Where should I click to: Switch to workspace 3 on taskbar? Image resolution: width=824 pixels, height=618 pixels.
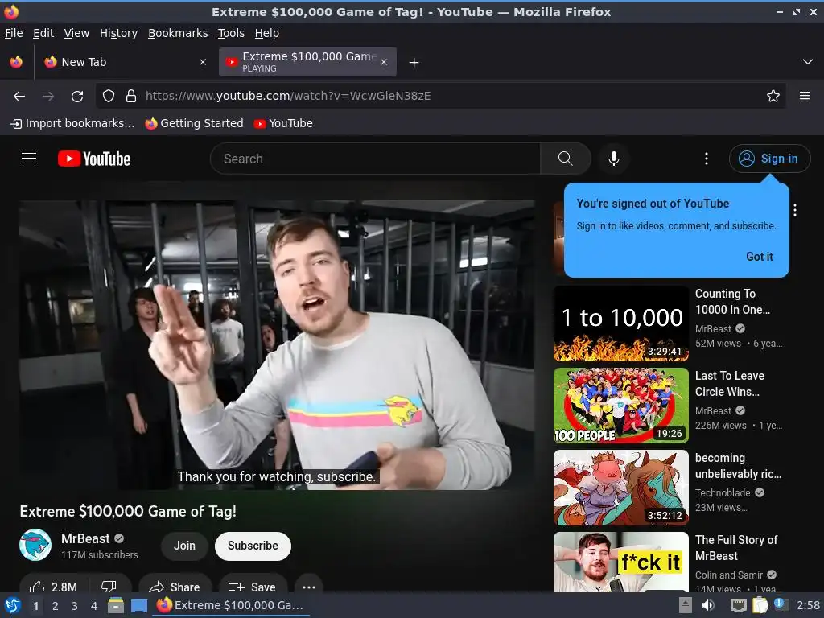point(75,606)
